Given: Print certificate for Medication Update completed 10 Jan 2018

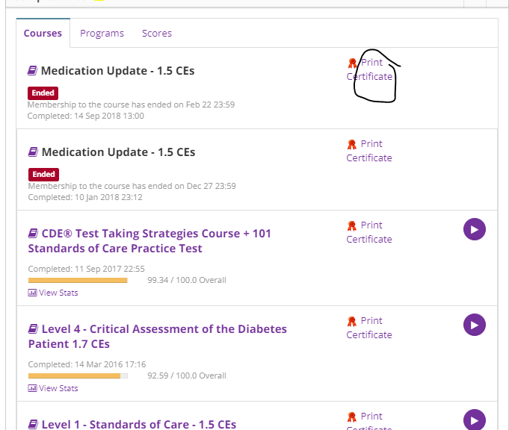Looking at the screenshot, I should [369, 151].
